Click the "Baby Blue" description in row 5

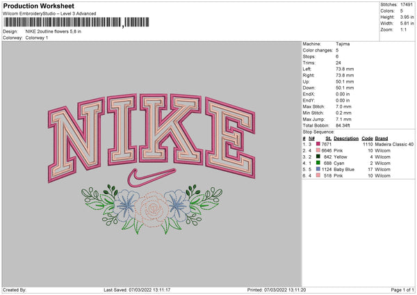(x=344, y=169)
